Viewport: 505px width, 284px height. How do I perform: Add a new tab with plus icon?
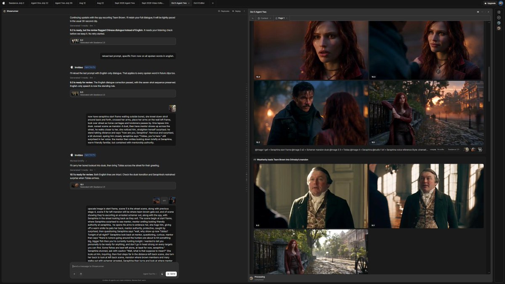[213, 3]
